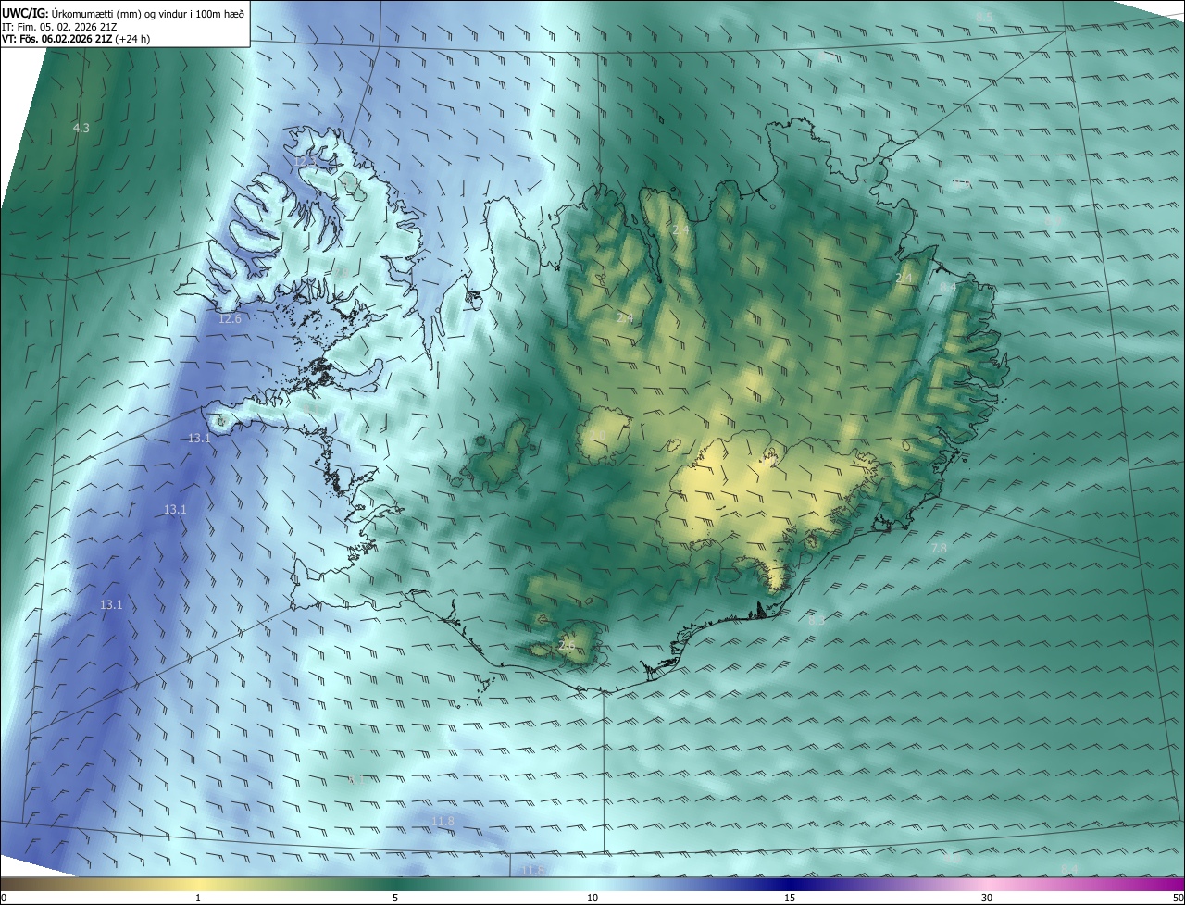Click the '0' tick on the color scale
The image size is (1185, 905).
(x=4, y=899)
